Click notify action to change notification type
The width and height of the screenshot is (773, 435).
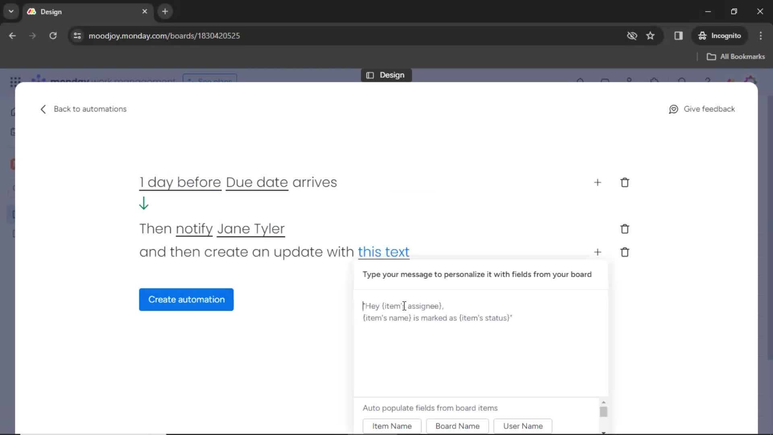point(193,228)
